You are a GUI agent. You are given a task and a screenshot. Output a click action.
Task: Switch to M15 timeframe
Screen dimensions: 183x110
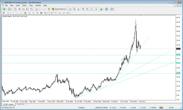(x=68, y=13)
